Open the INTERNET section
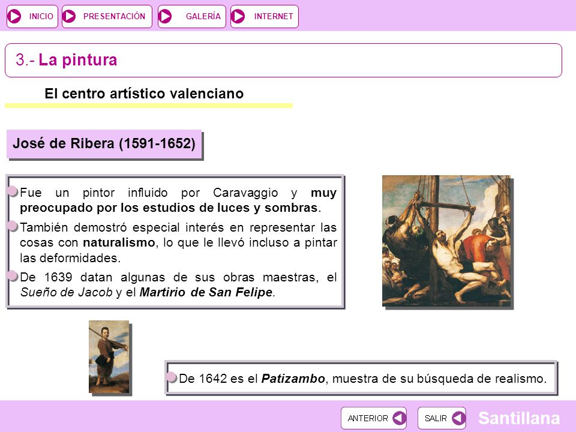Viewport: 576px width, 432px height. click(265, 17)
